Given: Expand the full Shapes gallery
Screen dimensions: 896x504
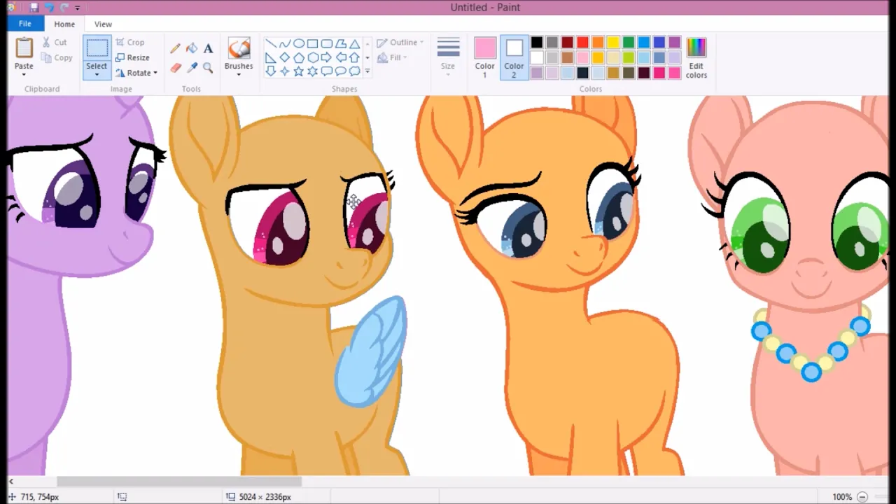Looking at the screenshot, I should [367, 71].
